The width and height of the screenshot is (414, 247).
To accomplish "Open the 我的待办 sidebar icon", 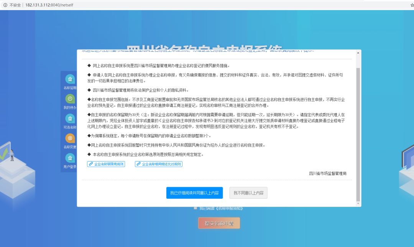I will point(70,99).
